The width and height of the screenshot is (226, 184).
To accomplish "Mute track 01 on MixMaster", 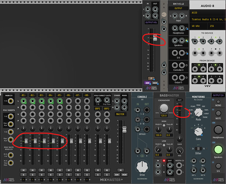I will [24, 170].
